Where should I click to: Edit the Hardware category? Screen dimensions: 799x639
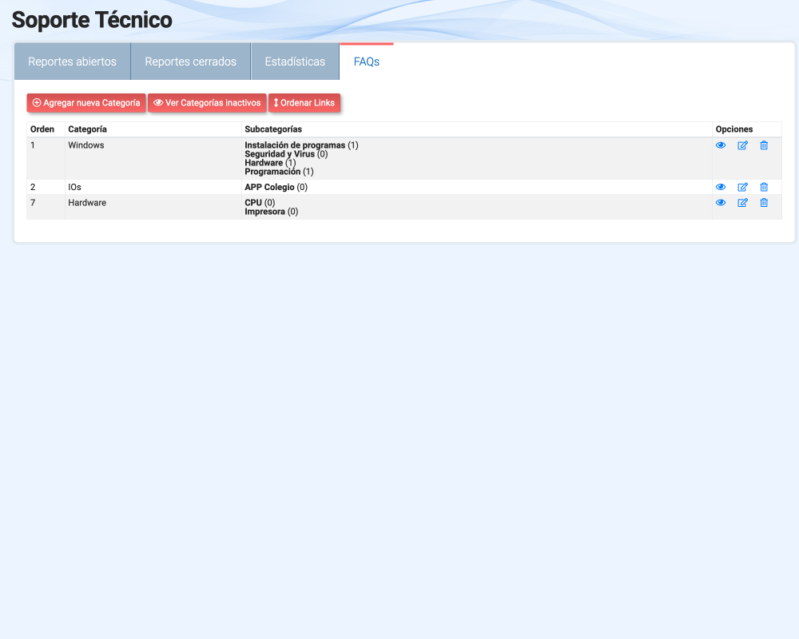point(742,203)
